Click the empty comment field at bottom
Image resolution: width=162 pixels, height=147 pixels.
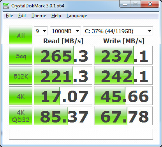coord(81,134)
